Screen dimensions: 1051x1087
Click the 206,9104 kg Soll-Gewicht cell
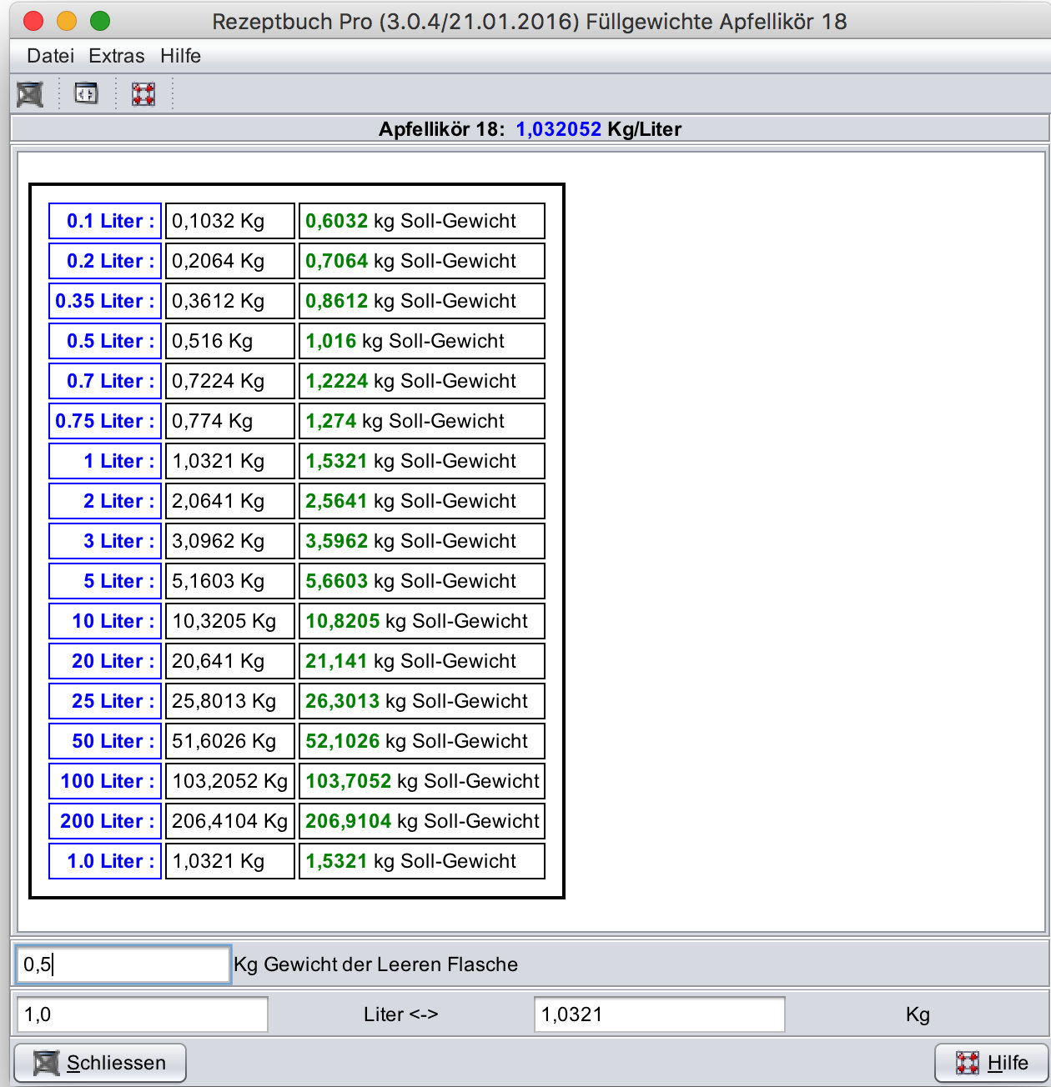tap(421, 821)
